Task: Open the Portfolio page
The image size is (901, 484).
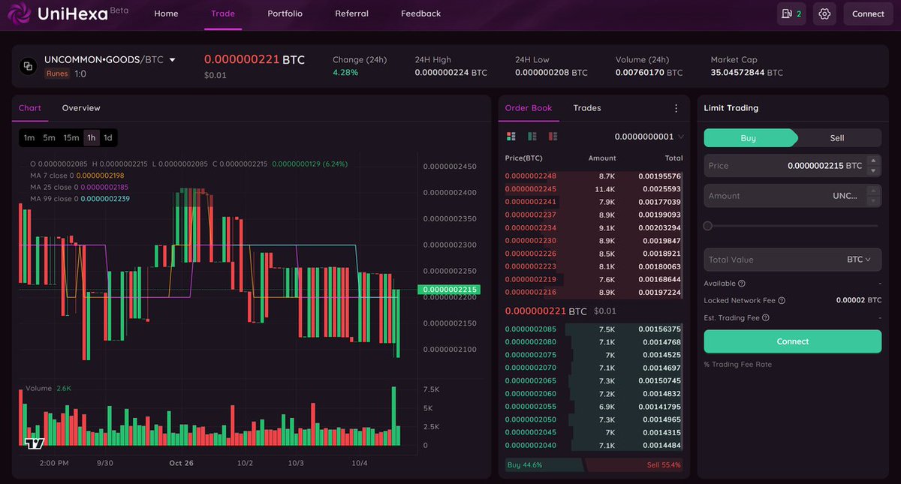Action: pyautogui.click(x=285, y=14)
